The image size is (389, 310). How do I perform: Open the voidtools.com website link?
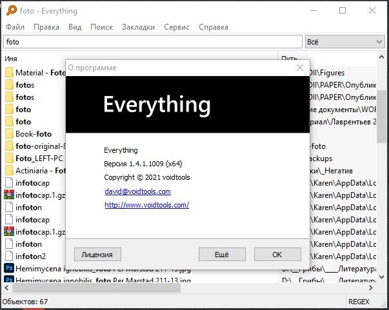click(x=147, y=205)
